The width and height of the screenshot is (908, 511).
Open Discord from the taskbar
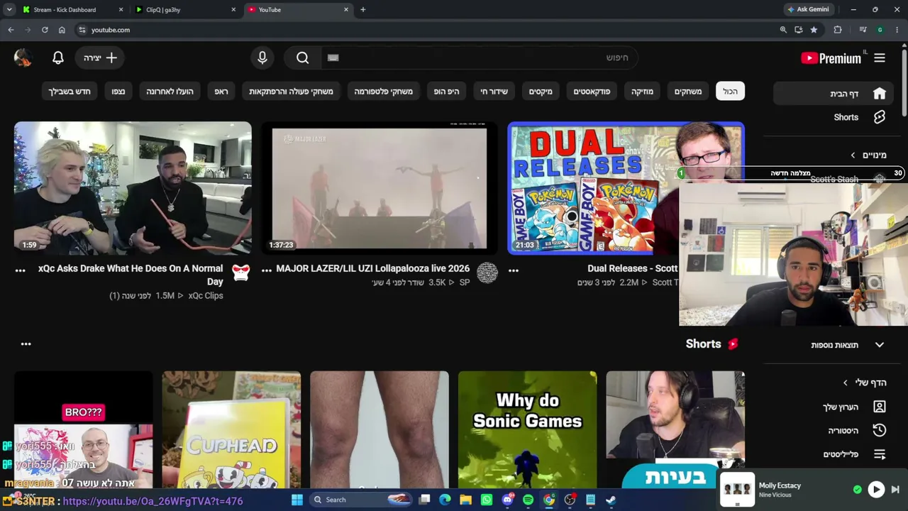(507, 500)
